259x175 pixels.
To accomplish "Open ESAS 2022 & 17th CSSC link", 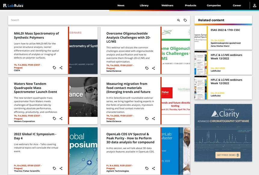I will click(x=225, y=30).
